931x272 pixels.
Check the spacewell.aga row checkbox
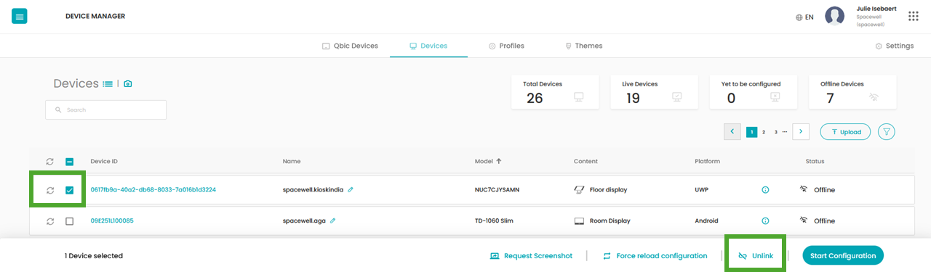tap(70, 221)
